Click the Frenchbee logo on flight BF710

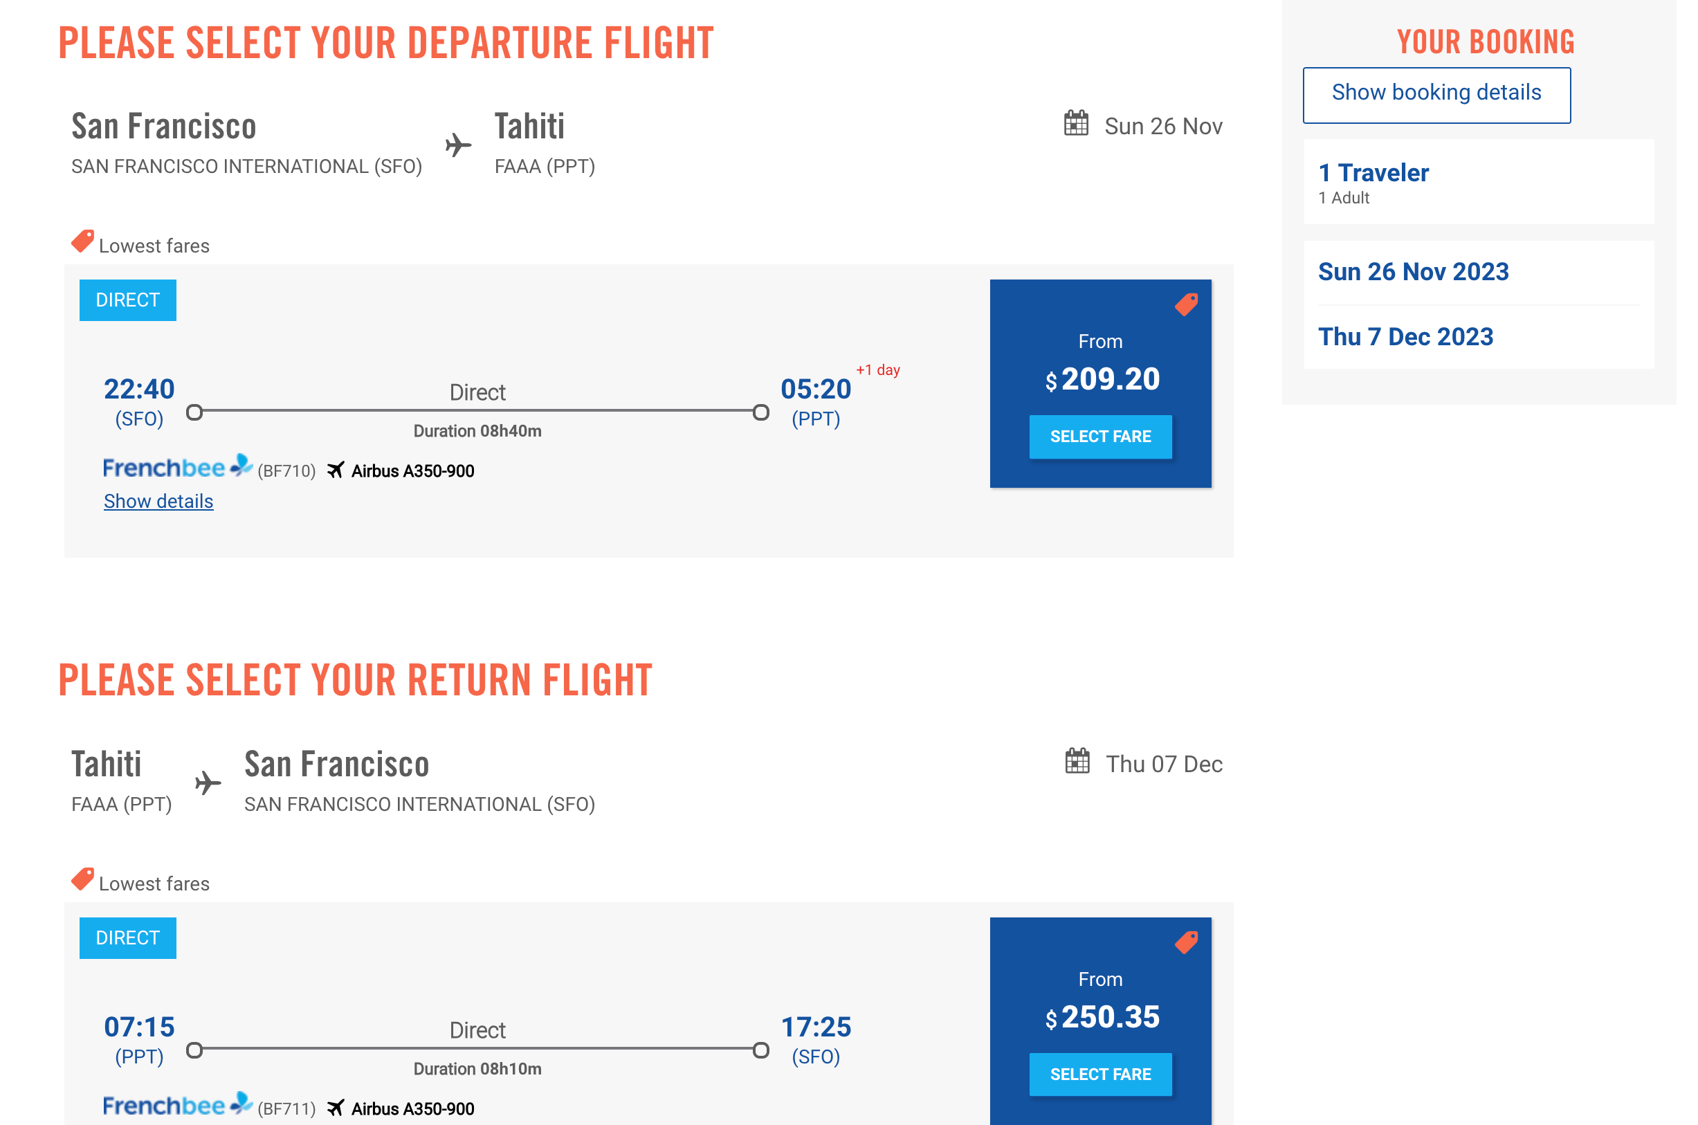click(x=176, y=468)
